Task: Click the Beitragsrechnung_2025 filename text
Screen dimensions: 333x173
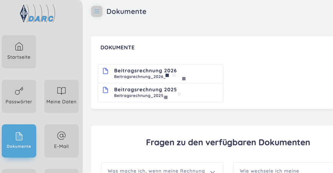Action: 139,96
